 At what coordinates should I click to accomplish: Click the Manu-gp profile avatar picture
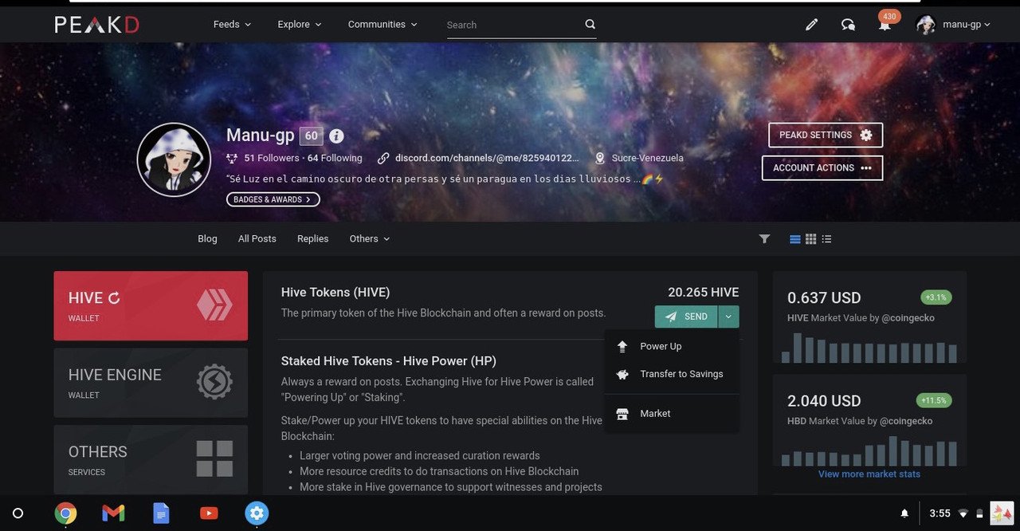point(174,159)
